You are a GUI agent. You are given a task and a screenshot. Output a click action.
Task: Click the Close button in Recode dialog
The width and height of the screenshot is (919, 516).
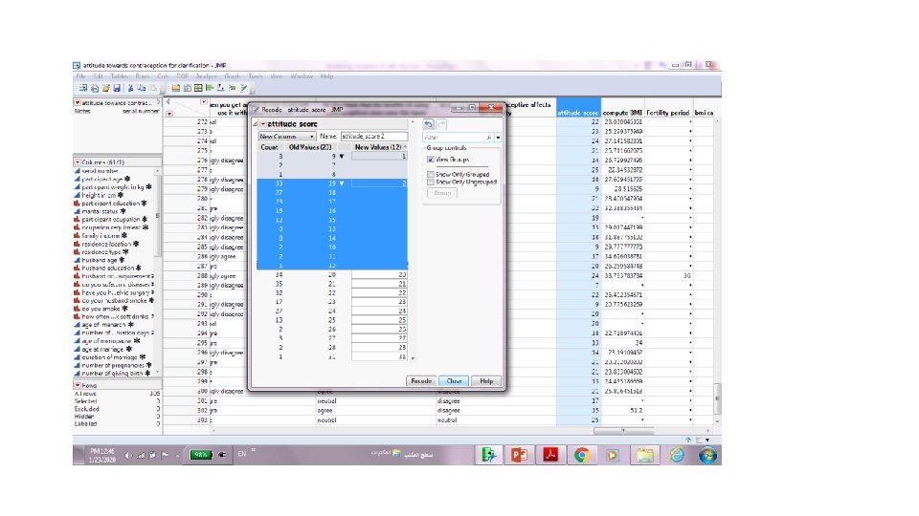454,381
